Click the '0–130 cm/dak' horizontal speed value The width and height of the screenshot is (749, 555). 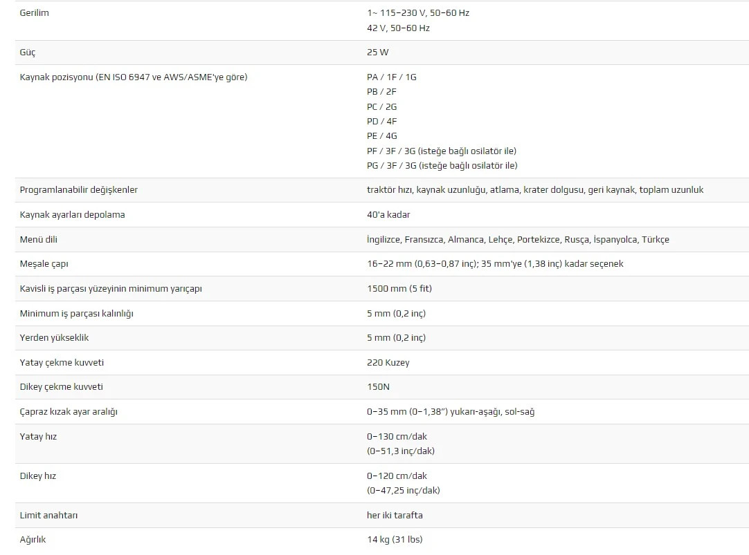397,436
